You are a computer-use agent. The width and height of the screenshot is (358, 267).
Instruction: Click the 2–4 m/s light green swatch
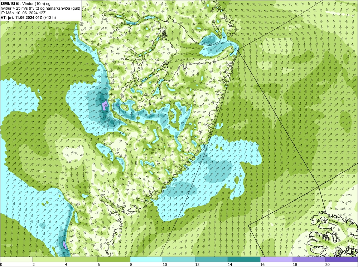[49, 259]
